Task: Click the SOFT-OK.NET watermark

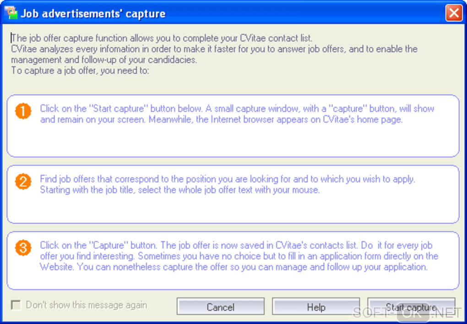Action: [x=407, y=313]
